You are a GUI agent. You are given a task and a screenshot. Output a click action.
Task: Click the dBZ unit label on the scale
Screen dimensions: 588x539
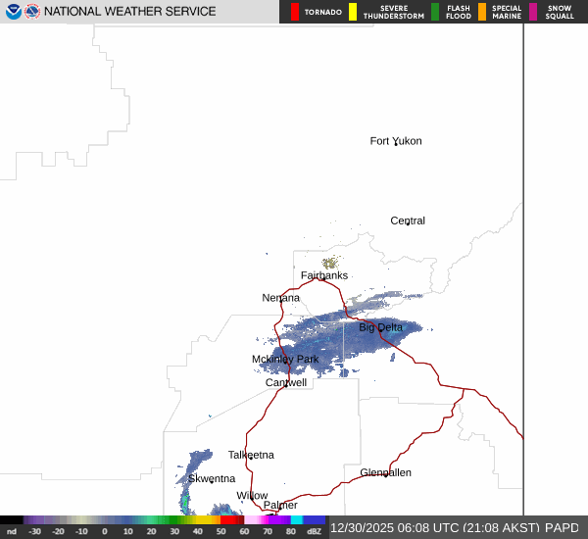[315, 531]
